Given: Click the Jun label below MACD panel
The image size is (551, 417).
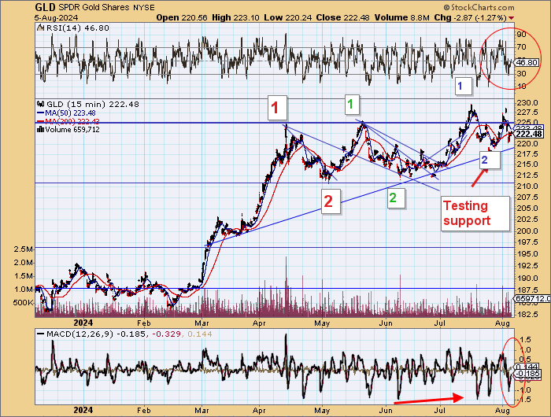Looking at the screenshot, I should (386, 411).
